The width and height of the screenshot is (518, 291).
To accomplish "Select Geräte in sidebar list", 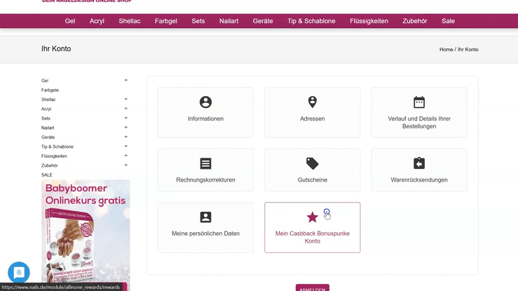I will (x=48, y=137).
